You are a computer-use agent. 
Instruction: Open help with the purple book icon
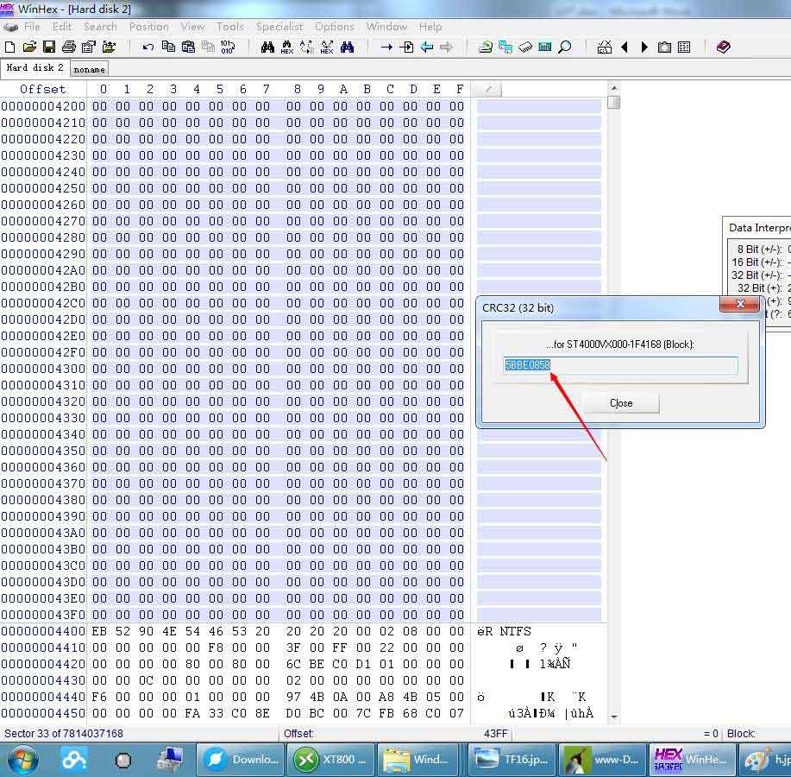pos(724,47)
